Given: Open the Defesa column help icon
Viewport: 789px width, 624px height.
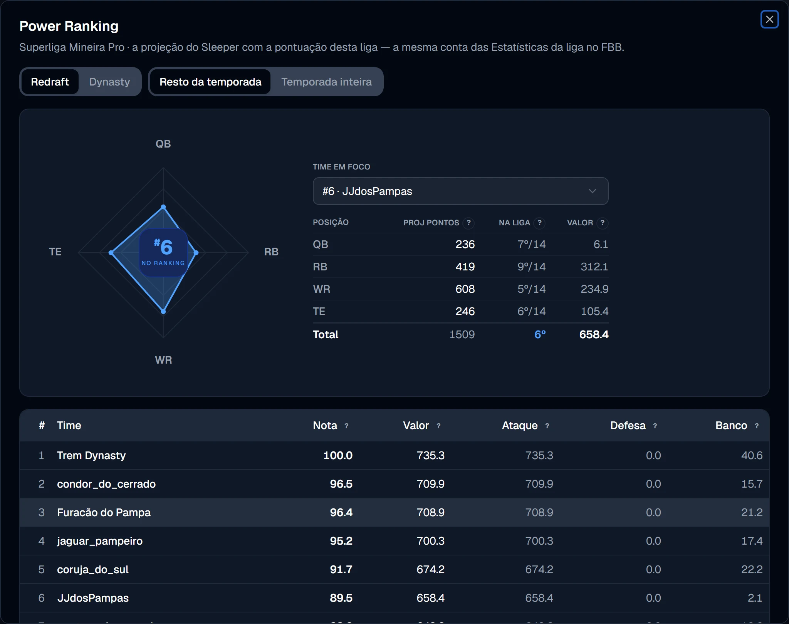Looking at the screenshot, I should (x=655, y=426).
